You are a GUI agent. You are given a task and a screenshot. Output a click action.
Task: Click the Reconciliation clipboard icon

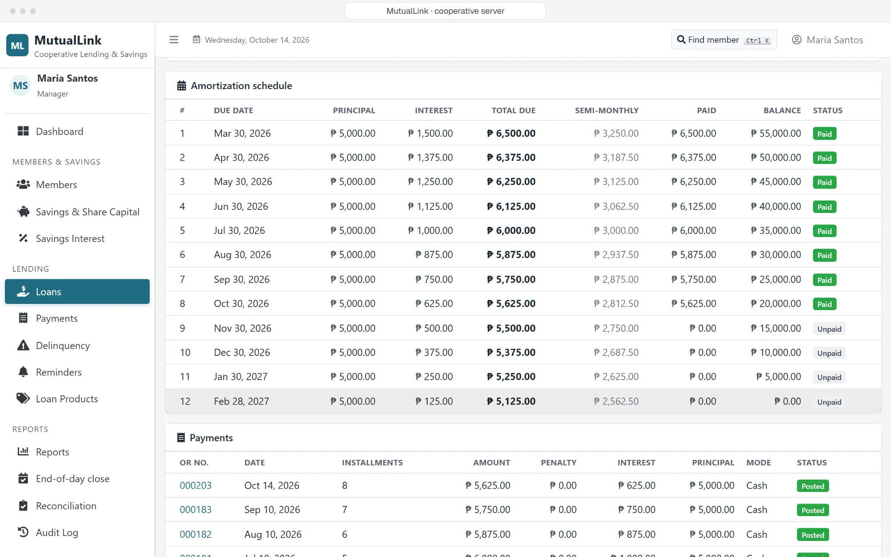(x=23, y=506)
